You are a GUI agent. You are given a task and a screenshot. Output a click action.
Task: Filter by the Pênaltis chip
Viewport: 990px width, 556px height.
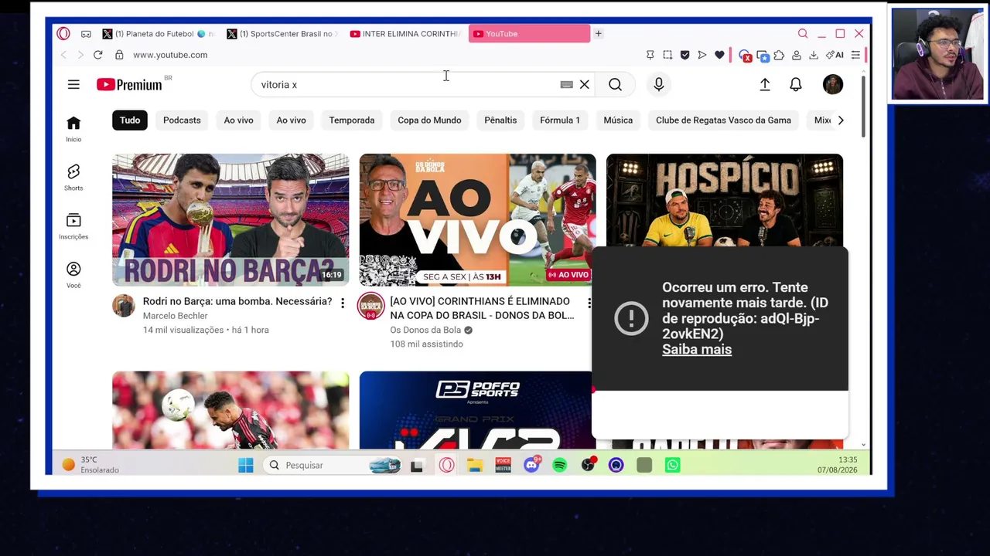click(x=500, y=120)
